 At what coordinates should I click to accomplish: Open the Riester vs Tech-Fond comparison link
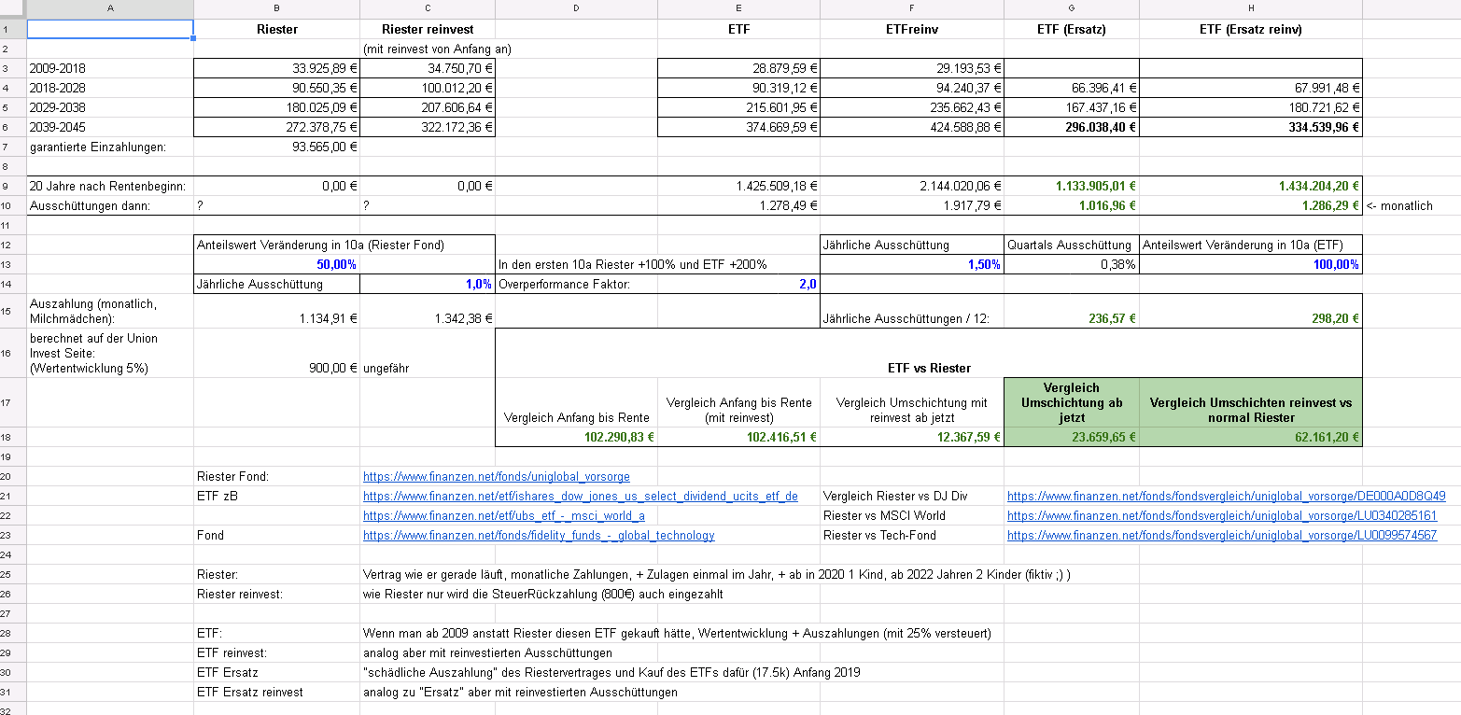coord(1222,536)
